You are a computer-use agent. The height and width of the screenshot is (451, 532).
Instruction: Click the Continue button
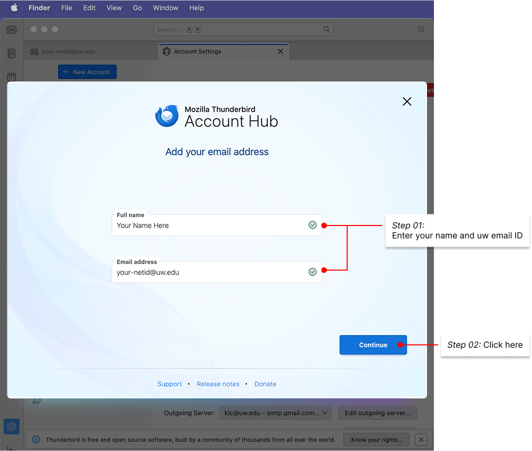[373, 345]
